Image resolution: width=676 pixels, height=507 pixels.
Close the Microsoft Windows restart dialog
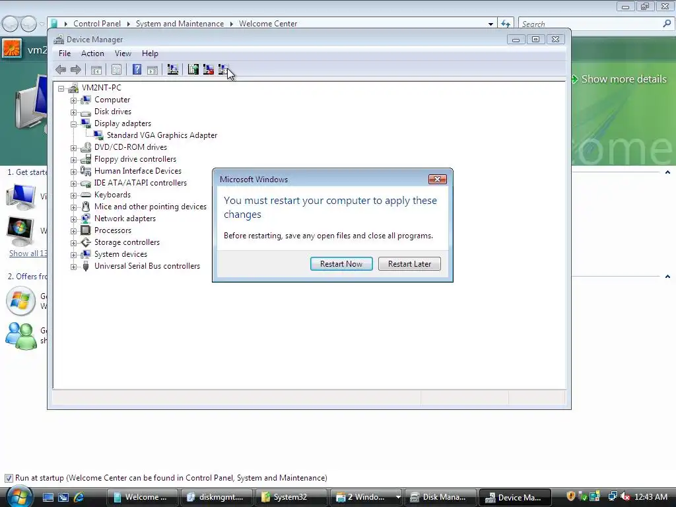tap(437, 180)
